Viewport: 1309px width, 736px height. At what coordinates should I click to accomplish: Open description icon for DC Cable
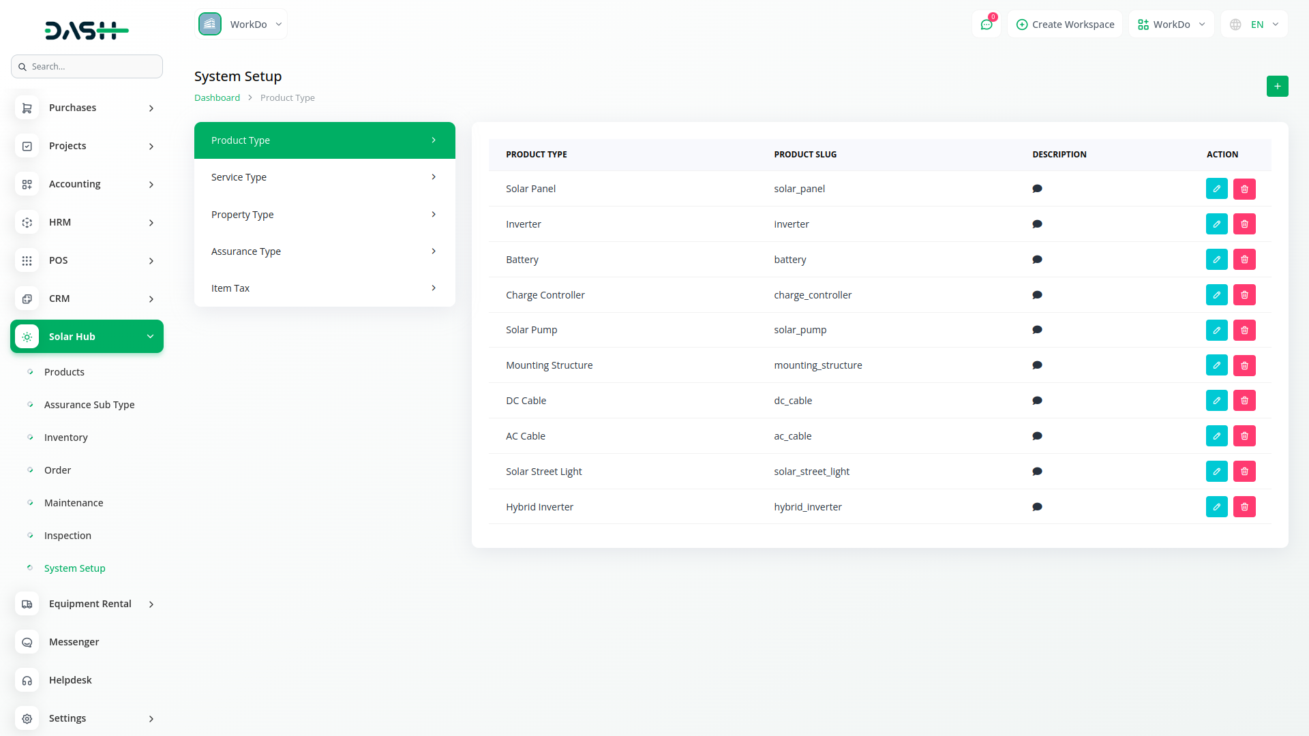(x=1037, y=401)
